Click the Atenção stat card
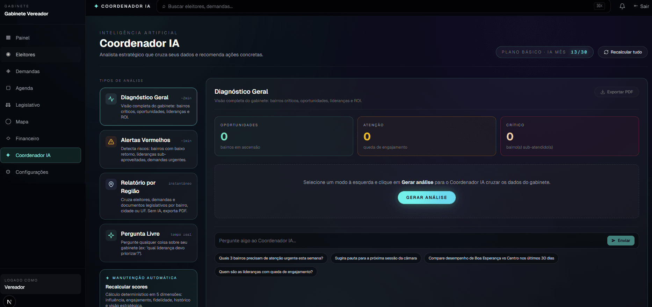This screenshot has height=307, width=652. pyautogui.click(x=427, y=136)
